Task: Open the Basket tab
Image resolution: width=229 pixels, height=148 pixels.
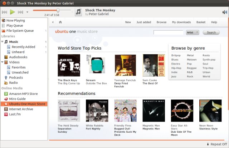Action: click(x=201, y=22)
